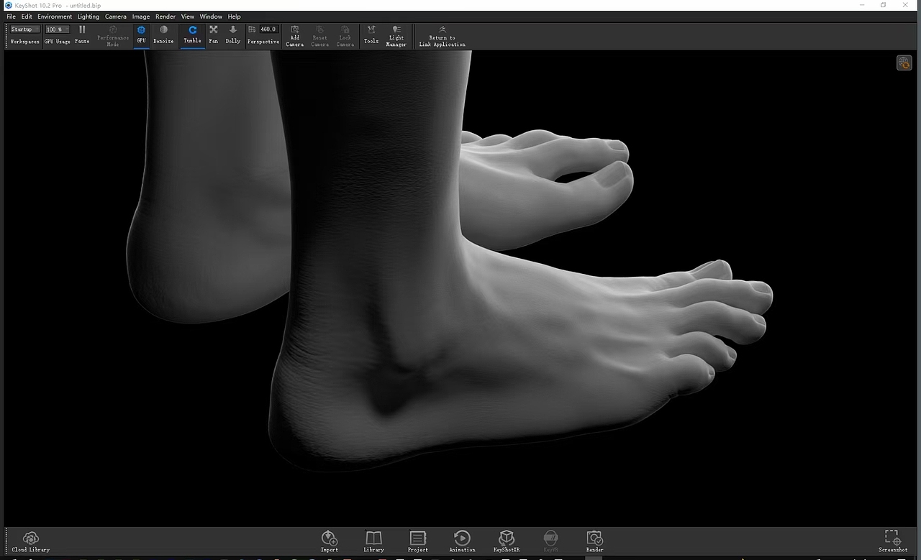
Task: Open the Render dialog
Action: point(594,541)
